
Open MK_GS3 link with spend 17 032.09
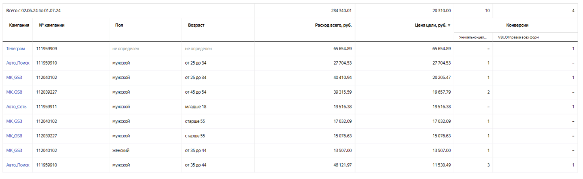[x=14, y=121]
